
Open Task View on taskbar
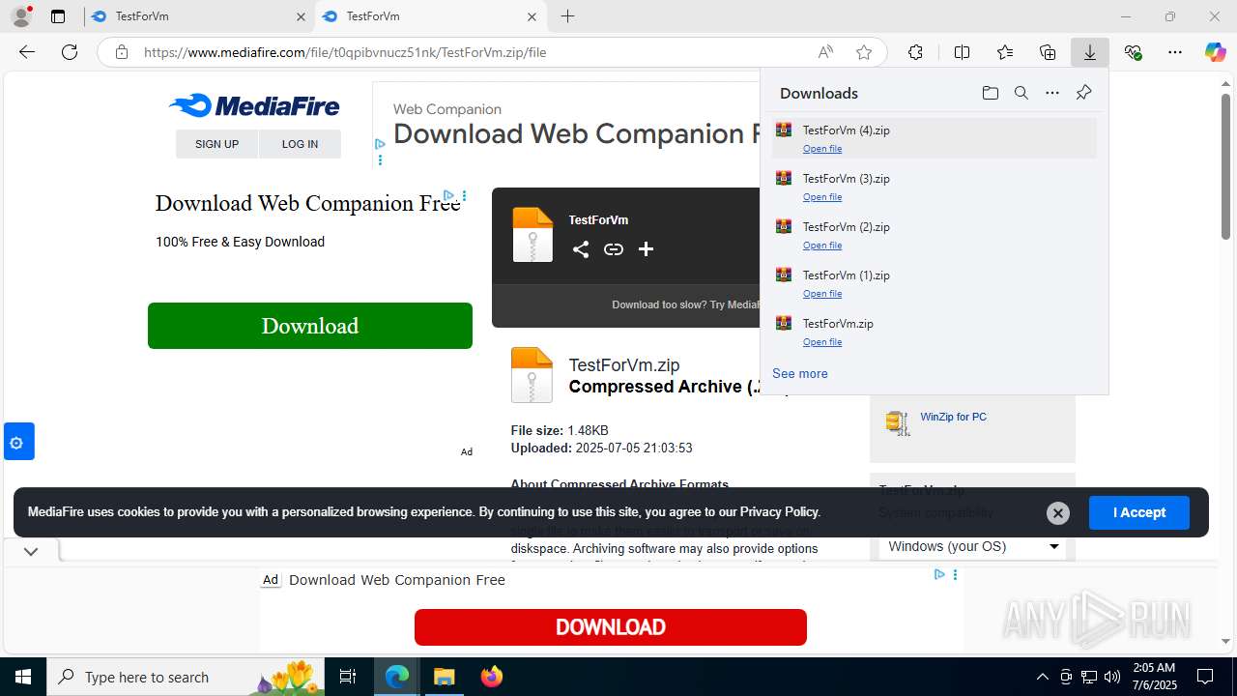[348, 677]
